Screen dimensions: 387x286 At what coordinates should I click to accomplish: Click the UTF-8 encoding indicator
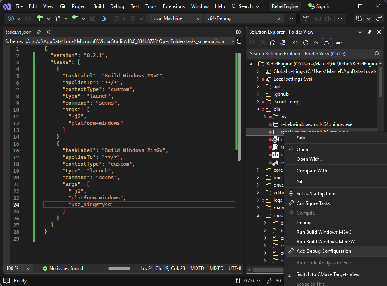click(x=235, y=268)
